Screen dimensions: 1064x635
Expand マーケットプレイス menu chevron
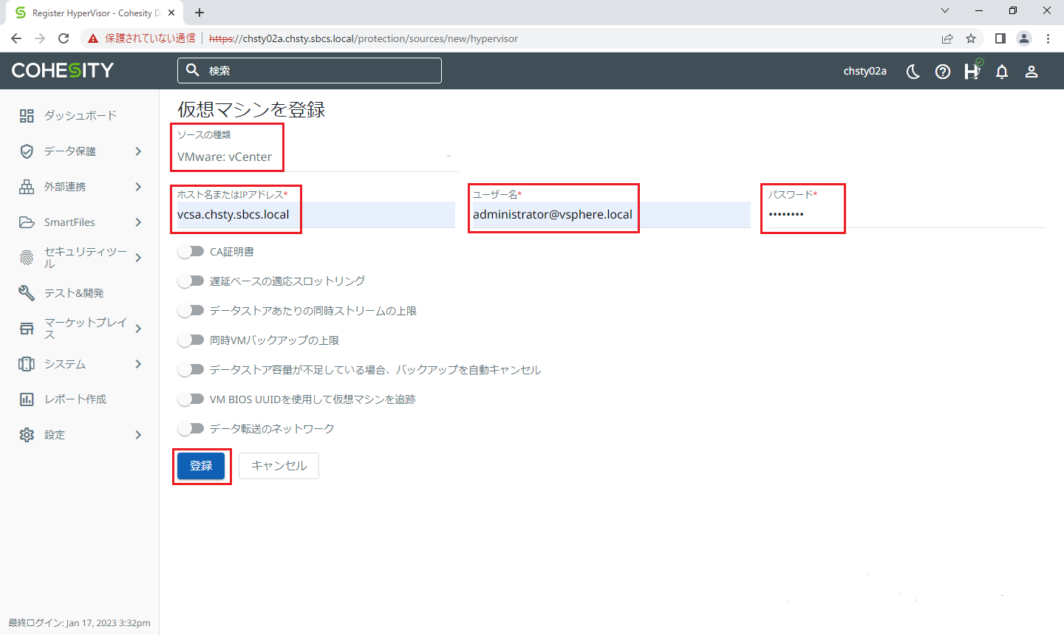138,329
